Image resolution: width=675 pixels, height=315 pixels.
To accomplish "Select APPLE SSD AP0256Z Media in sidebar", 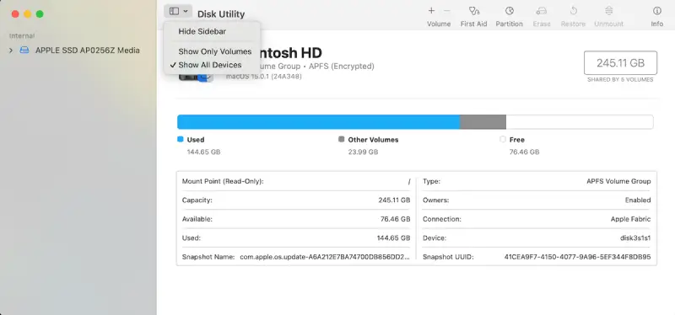I will point(88,51).
